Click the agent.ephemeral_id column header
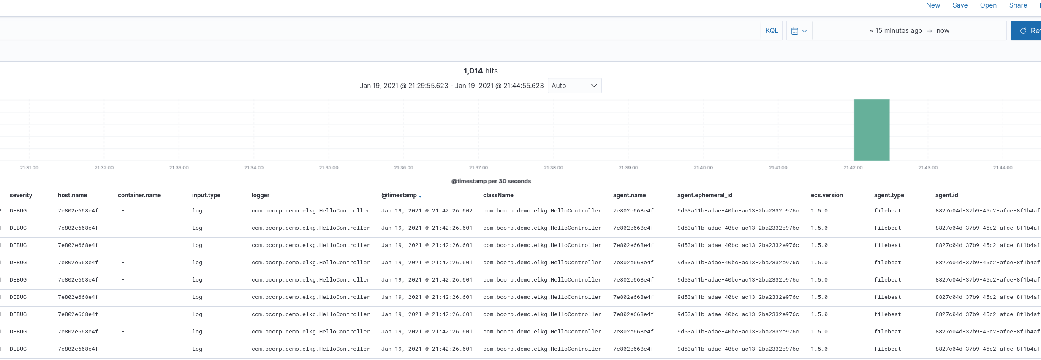 point(705,195)
